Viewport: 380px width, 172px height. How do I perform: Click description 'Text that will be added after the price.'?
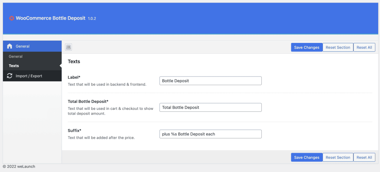[101, 138]
